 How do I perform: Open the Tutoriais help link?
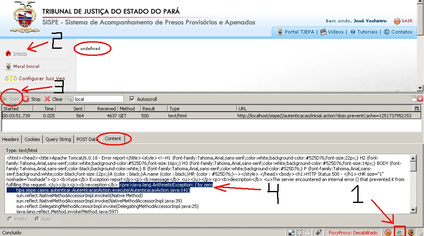point(364,32)
